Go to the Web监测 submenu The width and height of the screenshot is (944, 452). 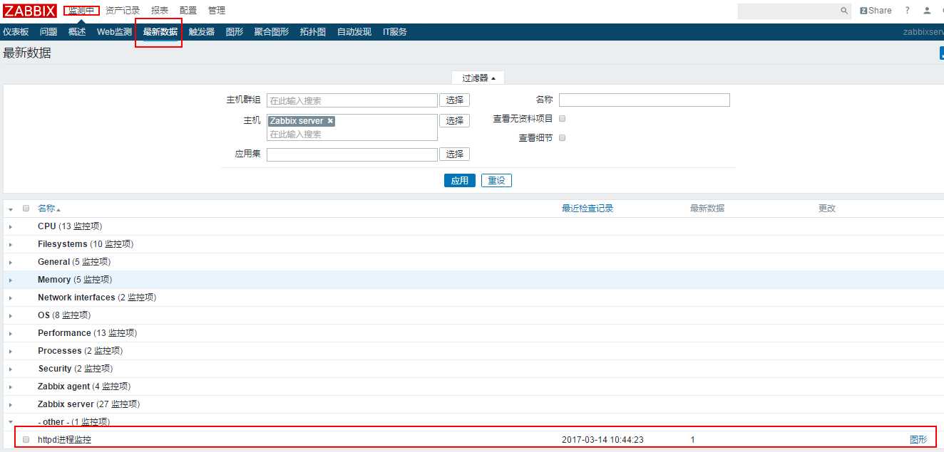(x=114, y=32)
